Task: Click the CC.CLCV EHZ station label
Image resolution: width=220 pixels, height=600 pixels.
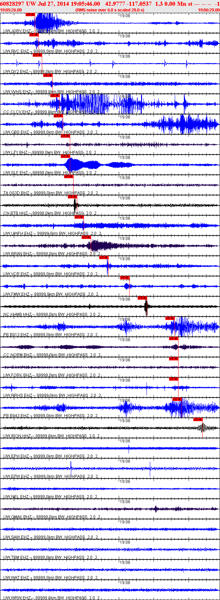Action: pyautogui.click(x=17, y=112)
